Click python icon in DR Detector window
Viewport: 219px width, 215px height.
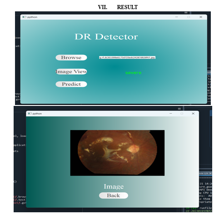pos(24,17)
